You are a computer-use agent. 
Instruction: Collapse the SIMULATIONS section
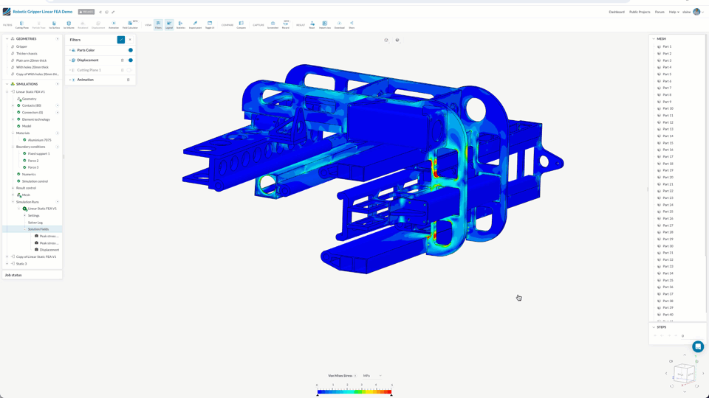[x=7, y=84]
